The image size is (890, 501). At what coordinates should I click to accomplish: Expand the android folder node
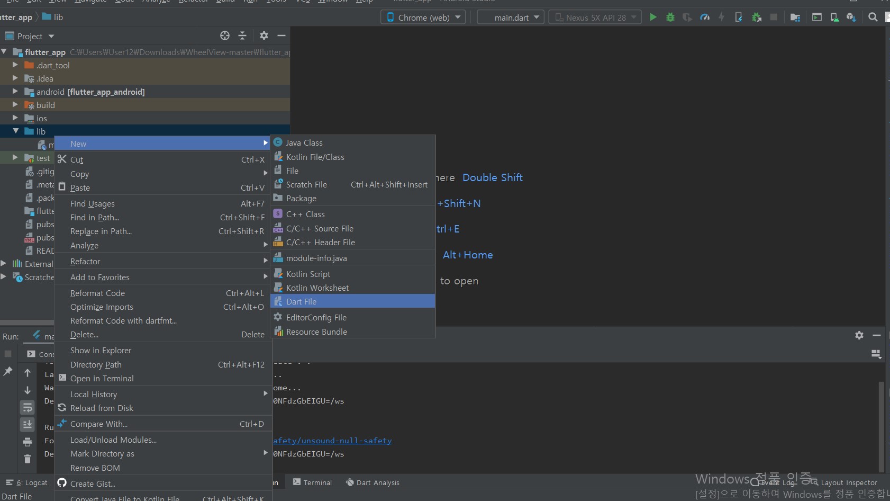point(15,92)
